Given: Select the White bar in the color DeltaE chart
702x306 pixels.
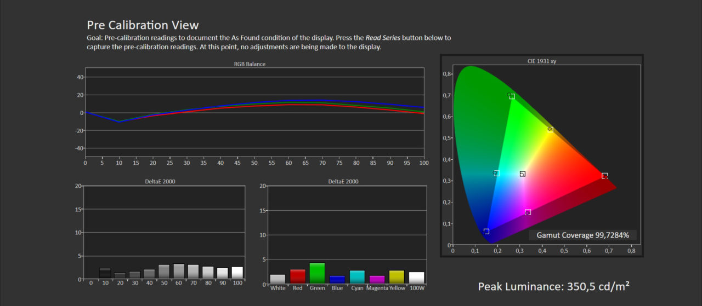Looking at the screenshot, I should [278, 279].
